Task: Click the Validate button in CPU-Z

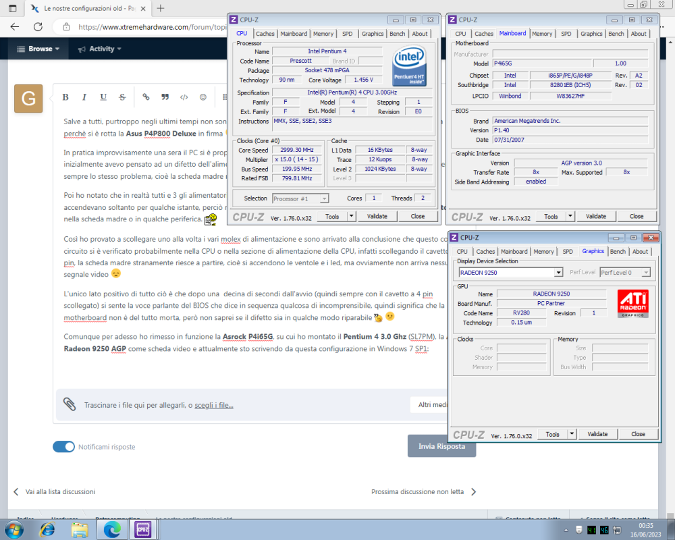Action: click(x=377, y=216)
